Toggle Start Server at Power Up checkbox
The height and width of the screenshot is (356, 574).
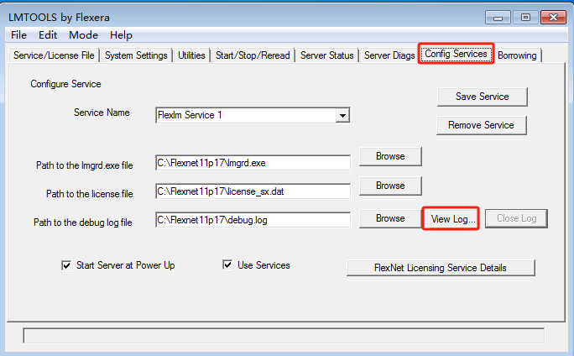click(67, 265)
